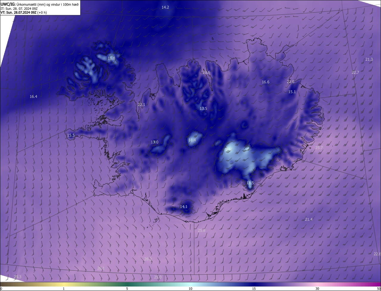The height and width of the screenshot is (291, 381).
Task: Click the colorbar tick label 30
Action: 317,289
